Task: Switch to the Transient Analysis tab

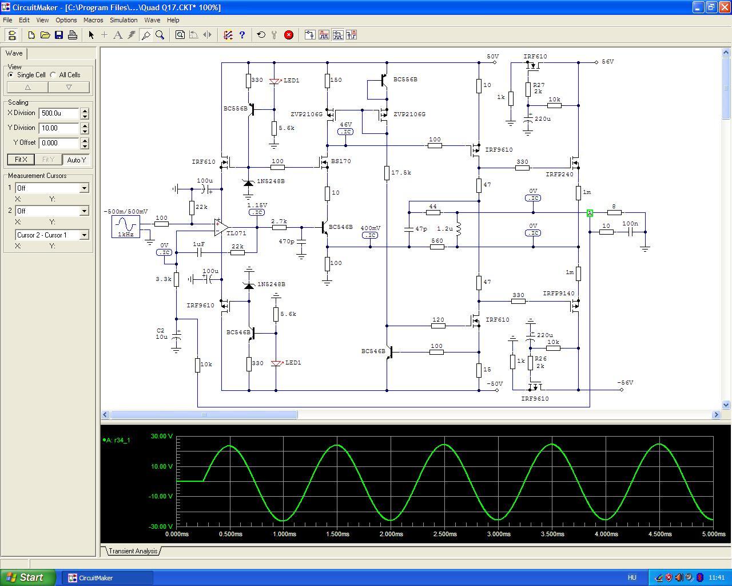Action: pyautogui.click(x=133, y=551)
